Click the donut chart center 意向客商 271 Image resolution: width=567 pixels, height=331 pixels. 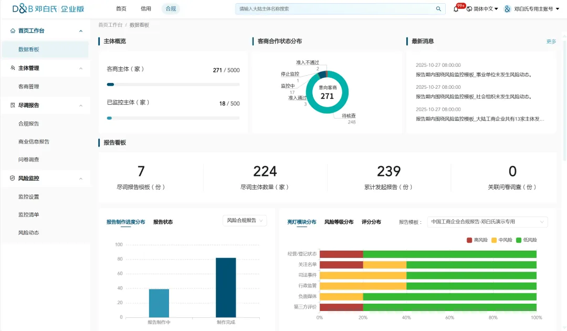327,92
